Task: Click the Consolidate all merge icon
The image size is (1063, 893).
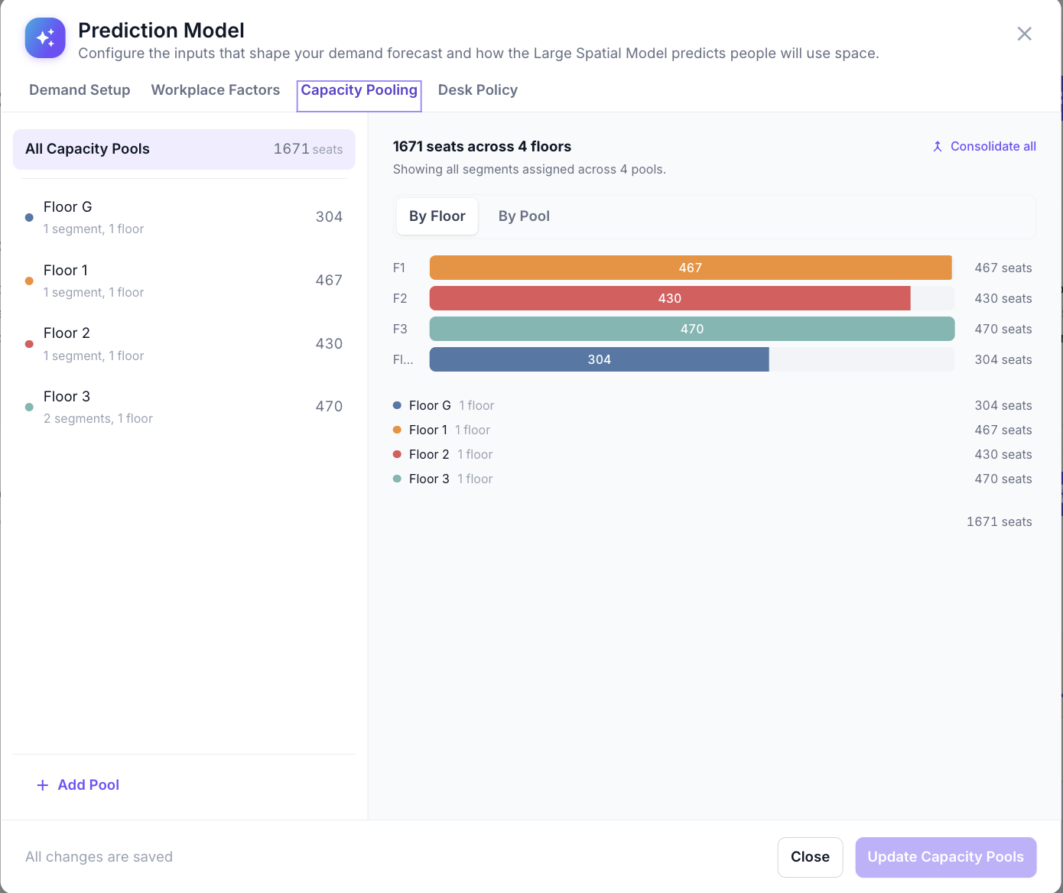Action: point(938,146)
